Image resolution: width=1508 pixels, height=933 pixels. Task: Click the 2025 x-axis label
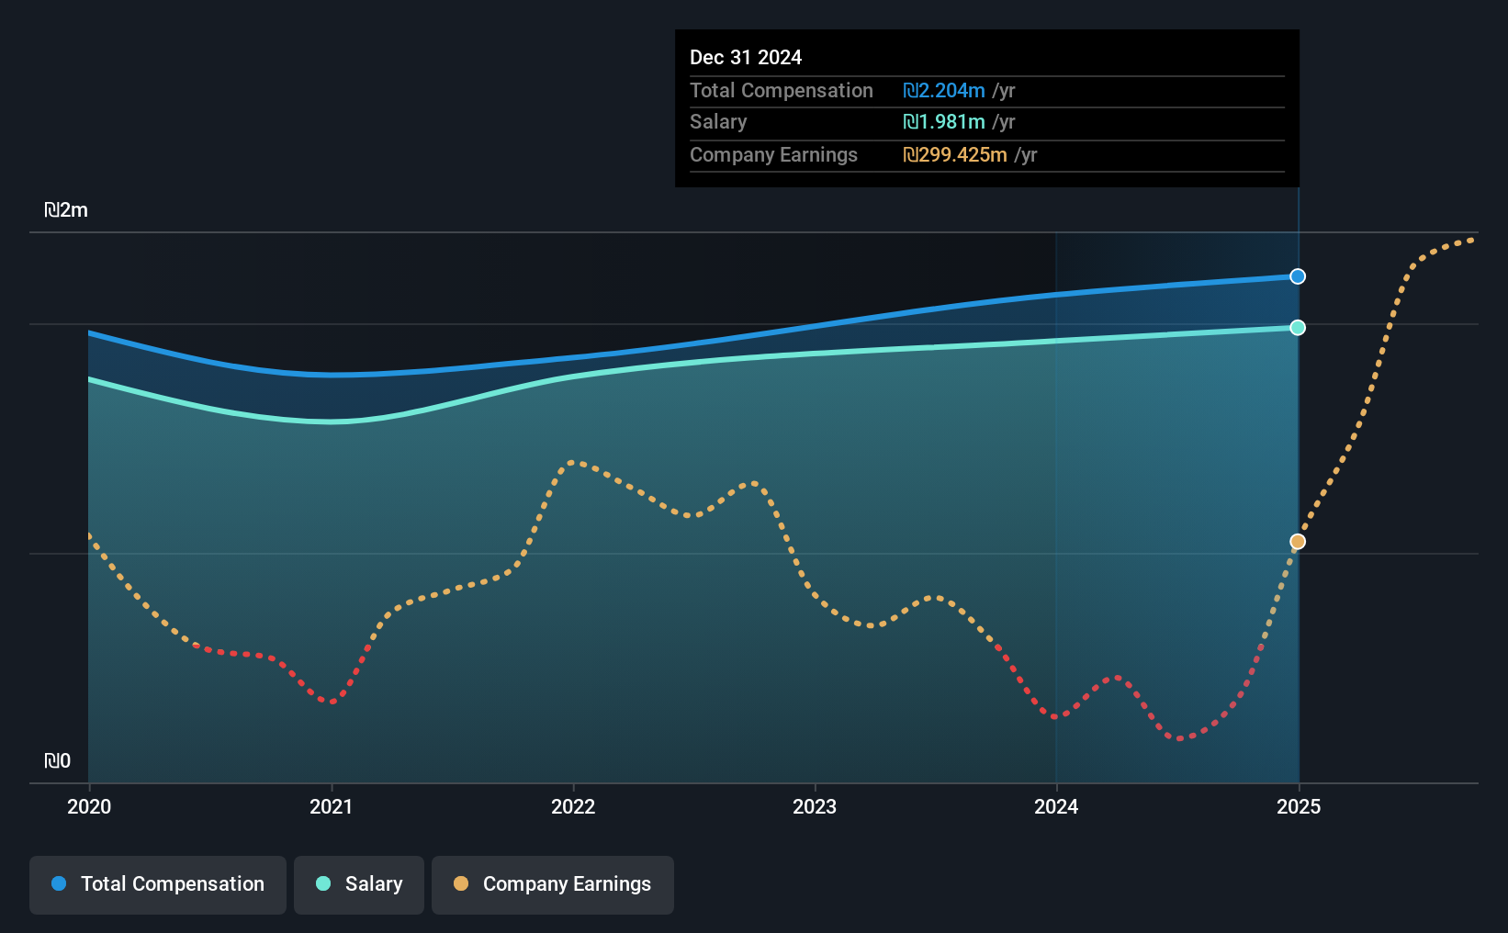pyautogui.click(x=1299, y=806)
